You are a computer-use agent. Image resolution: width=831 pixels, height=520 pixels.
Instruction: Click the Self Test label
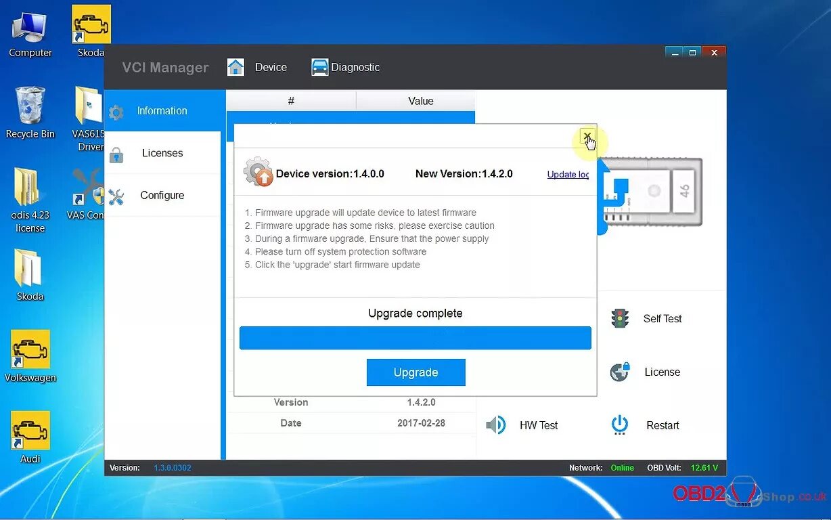click(x=662, y=318)
